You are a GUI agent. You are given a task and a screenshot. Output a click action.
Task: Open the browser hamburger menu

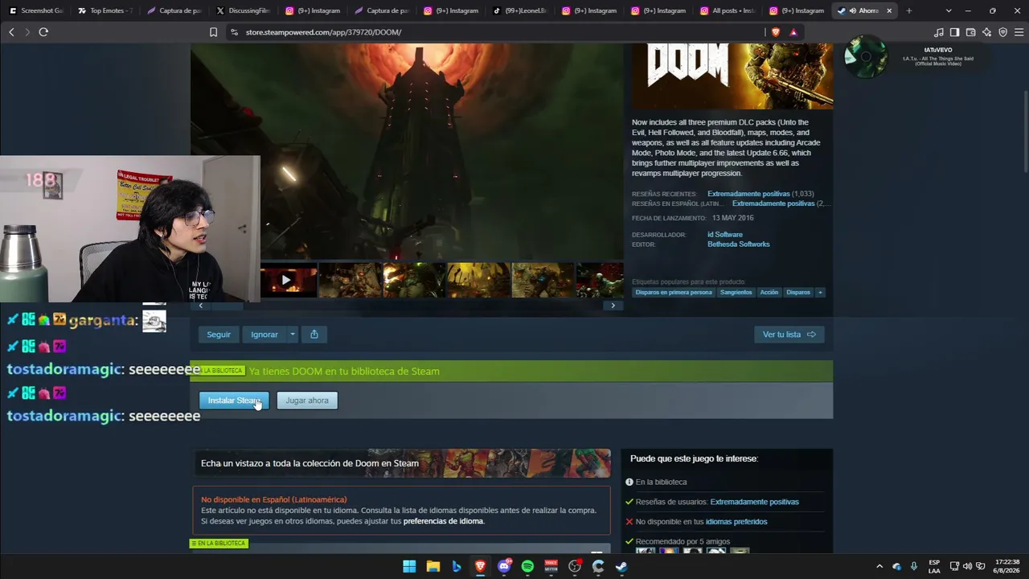(1019, 32)
